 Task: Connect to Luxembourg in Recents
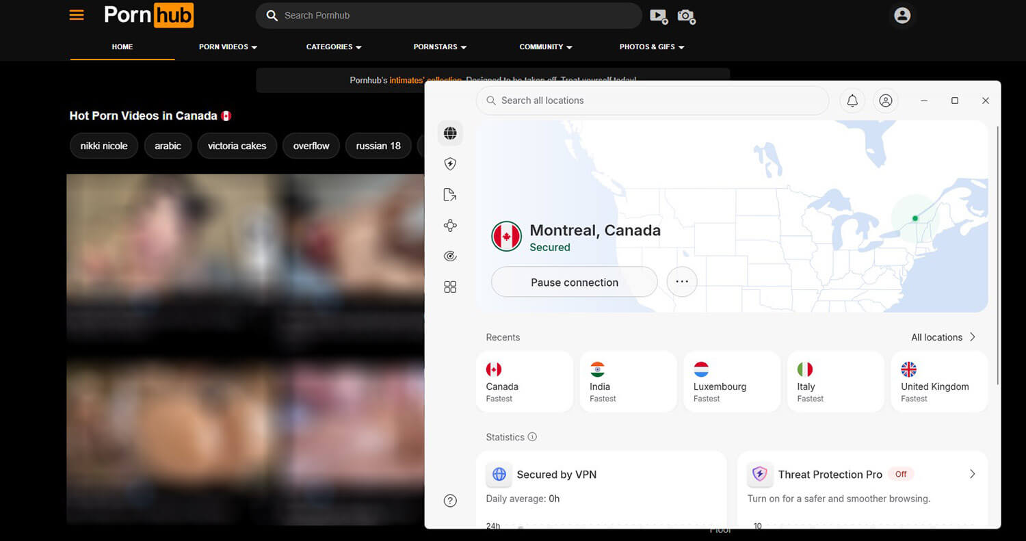732,382
